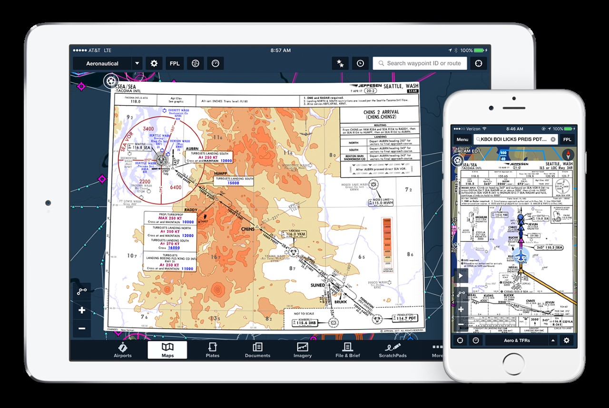Open settings gear on iPhone bottom bar

coord(567,340)
